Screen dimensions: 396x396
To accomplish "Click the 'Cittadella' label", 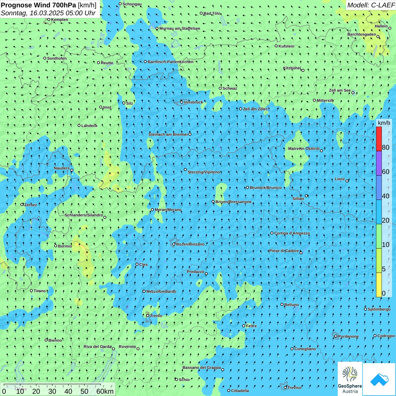I will pyautogui.click(x=240, y=391).
